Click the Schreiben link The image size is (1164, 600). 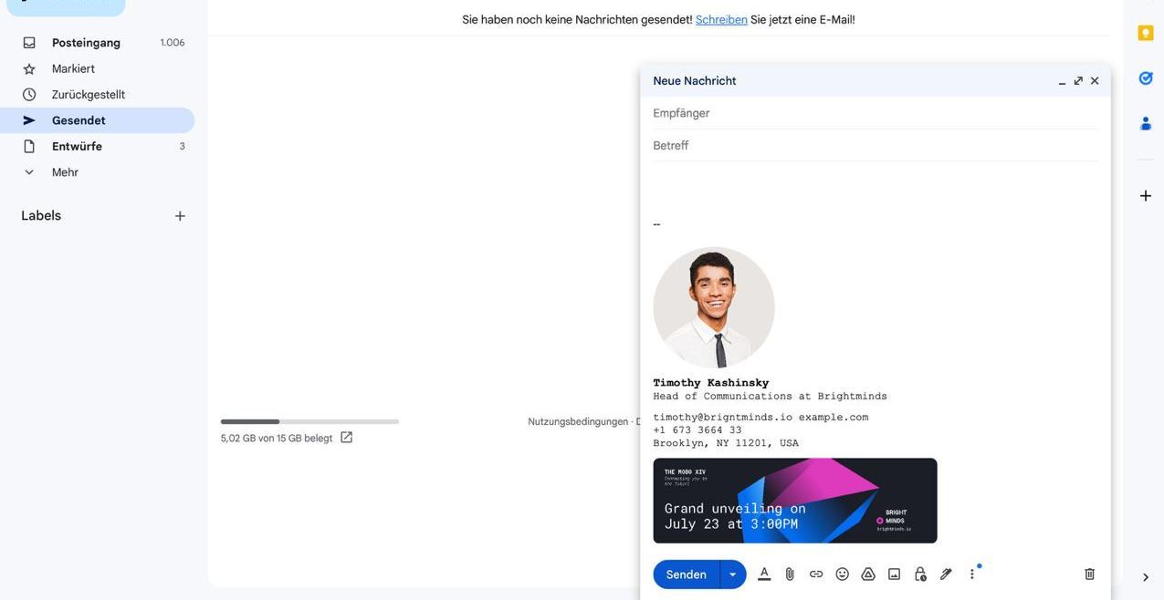(x=721, y=19)
